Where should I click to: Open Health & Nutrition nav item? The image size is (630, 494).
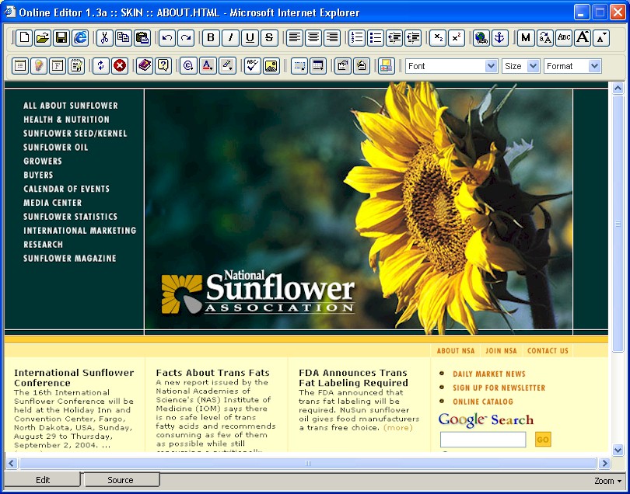pos(66,120)
